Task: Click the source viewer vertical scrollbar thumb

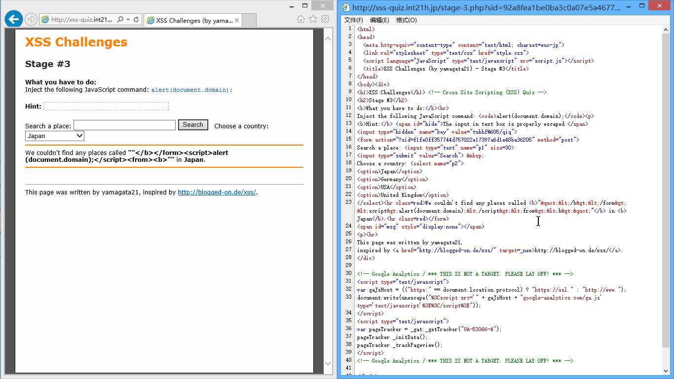Action: coord(666,189)
